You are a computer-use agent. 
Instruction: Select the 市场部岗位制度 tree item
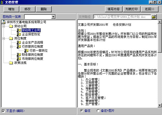[32, 59]
